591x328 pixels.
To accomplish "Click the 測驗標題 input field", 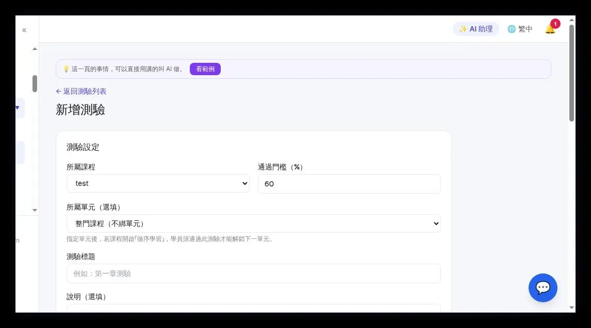I will click(x=254, y=273).
